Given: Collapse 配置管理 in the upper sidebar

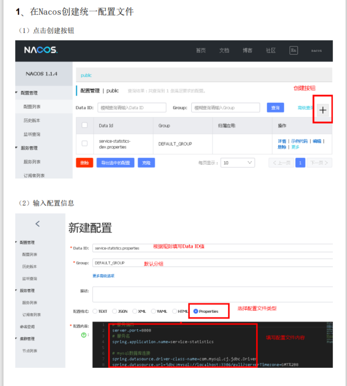Looking at the screenshot, I should 17,93.
